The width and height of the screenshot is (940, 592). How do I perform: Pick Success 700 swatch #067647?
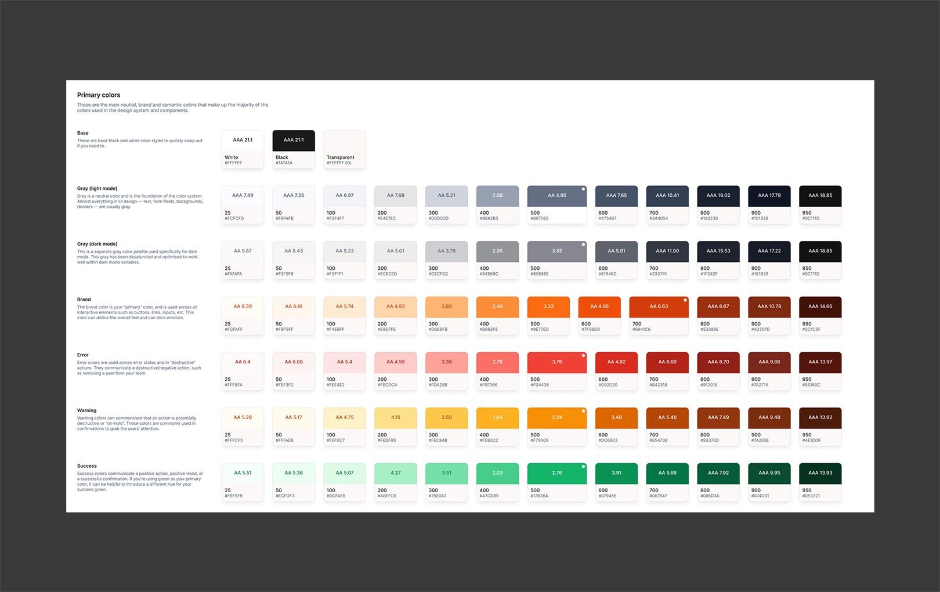[x=667, y=482]
